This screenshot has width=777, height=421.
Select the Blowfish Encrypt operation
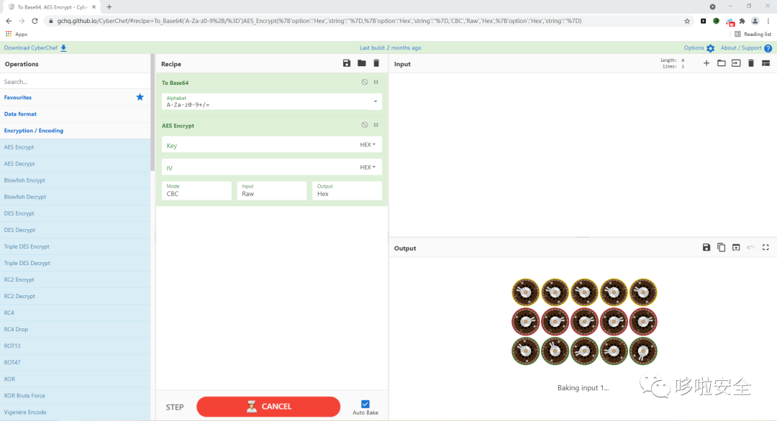[x=76, y=180]
